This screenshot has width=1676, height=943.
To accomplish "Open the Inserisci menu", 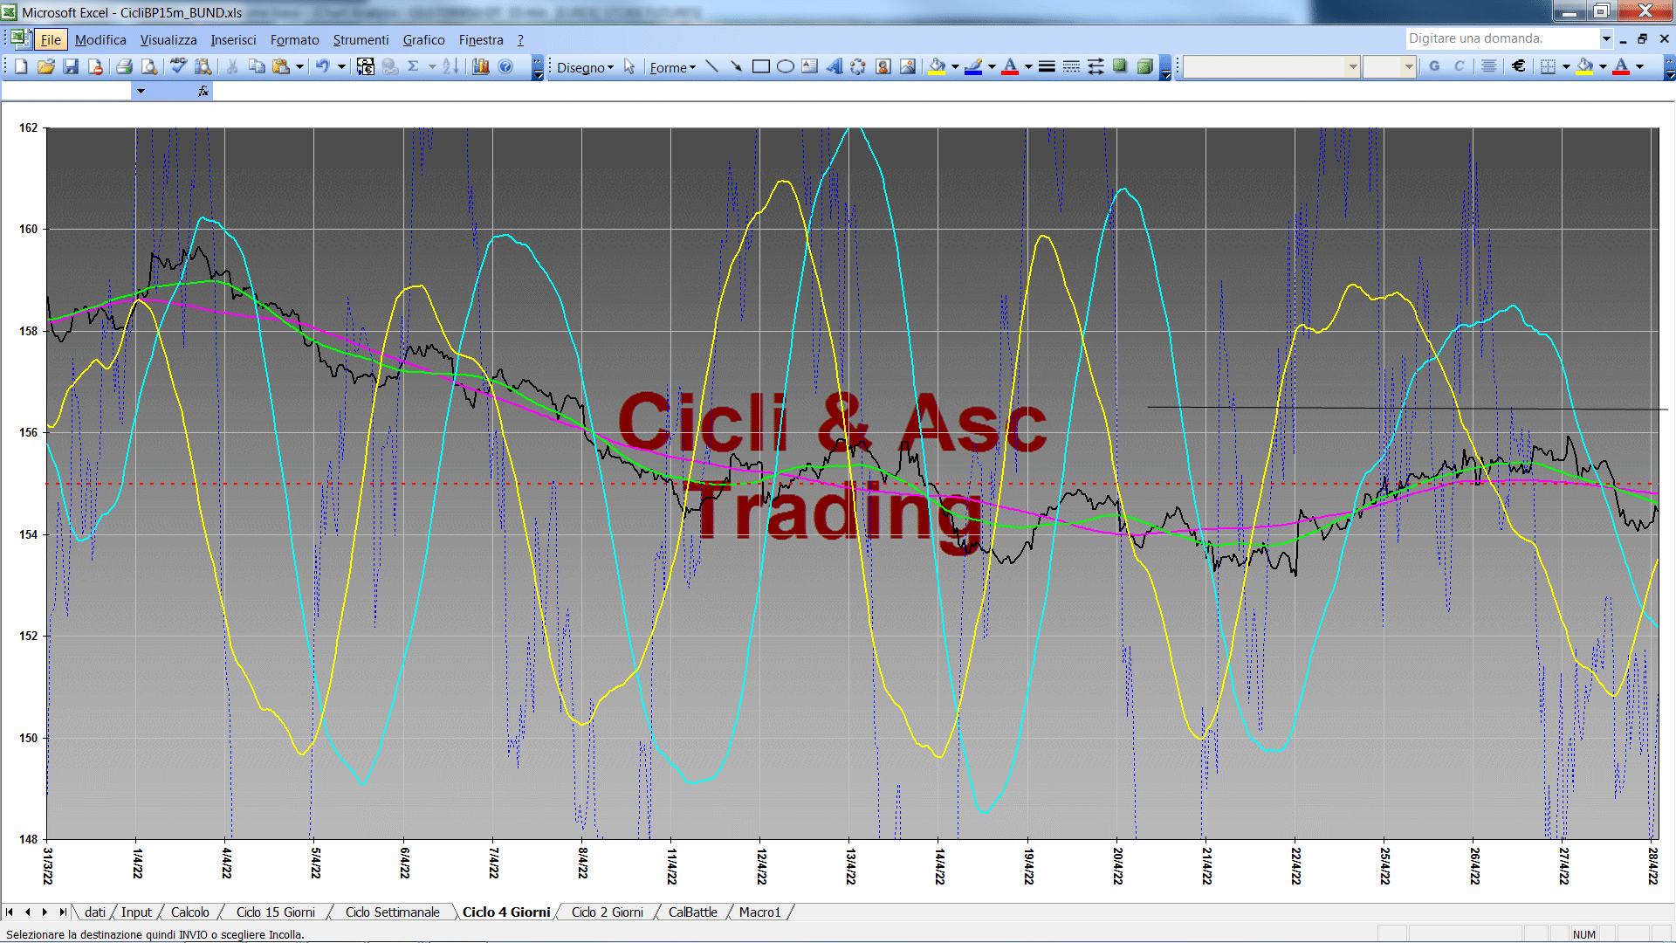I will [x=233, y=39].
